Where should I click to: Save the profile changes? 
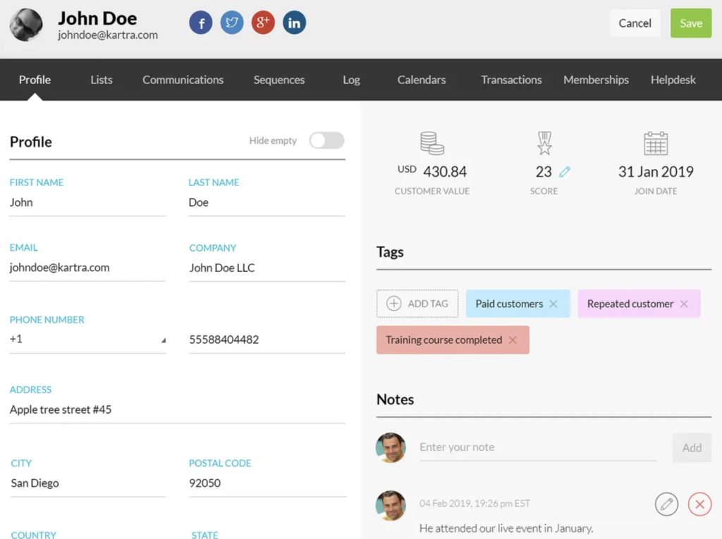pos(691,23)
